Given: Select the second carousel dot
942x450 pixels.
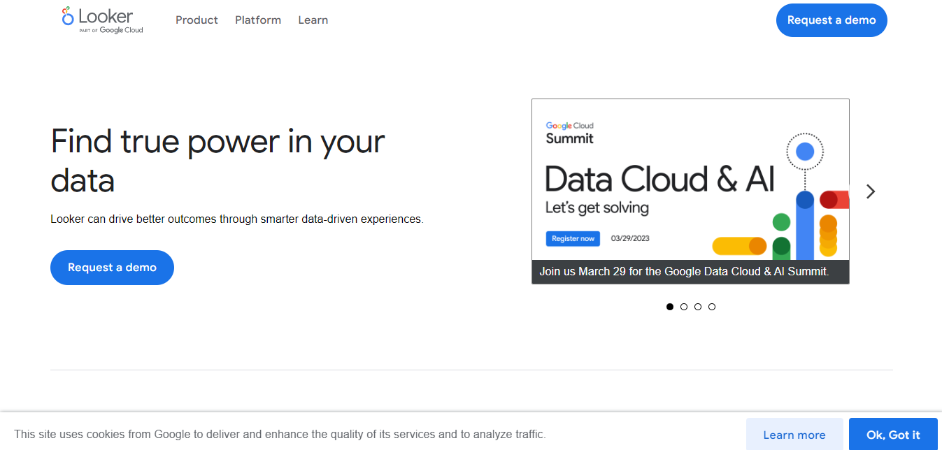Looking at the screenshot, I should coord(684,307).
